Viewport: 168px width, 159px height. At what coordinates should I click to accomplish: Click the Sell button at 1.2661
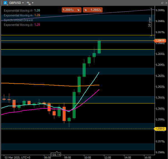pyautogui.click(x=71, y=10)
